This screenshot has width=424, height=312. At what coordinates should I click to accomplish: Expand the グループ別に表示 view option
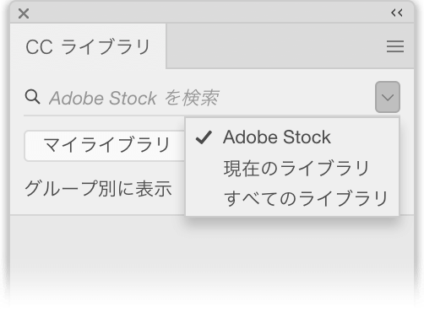click(98, 188)
